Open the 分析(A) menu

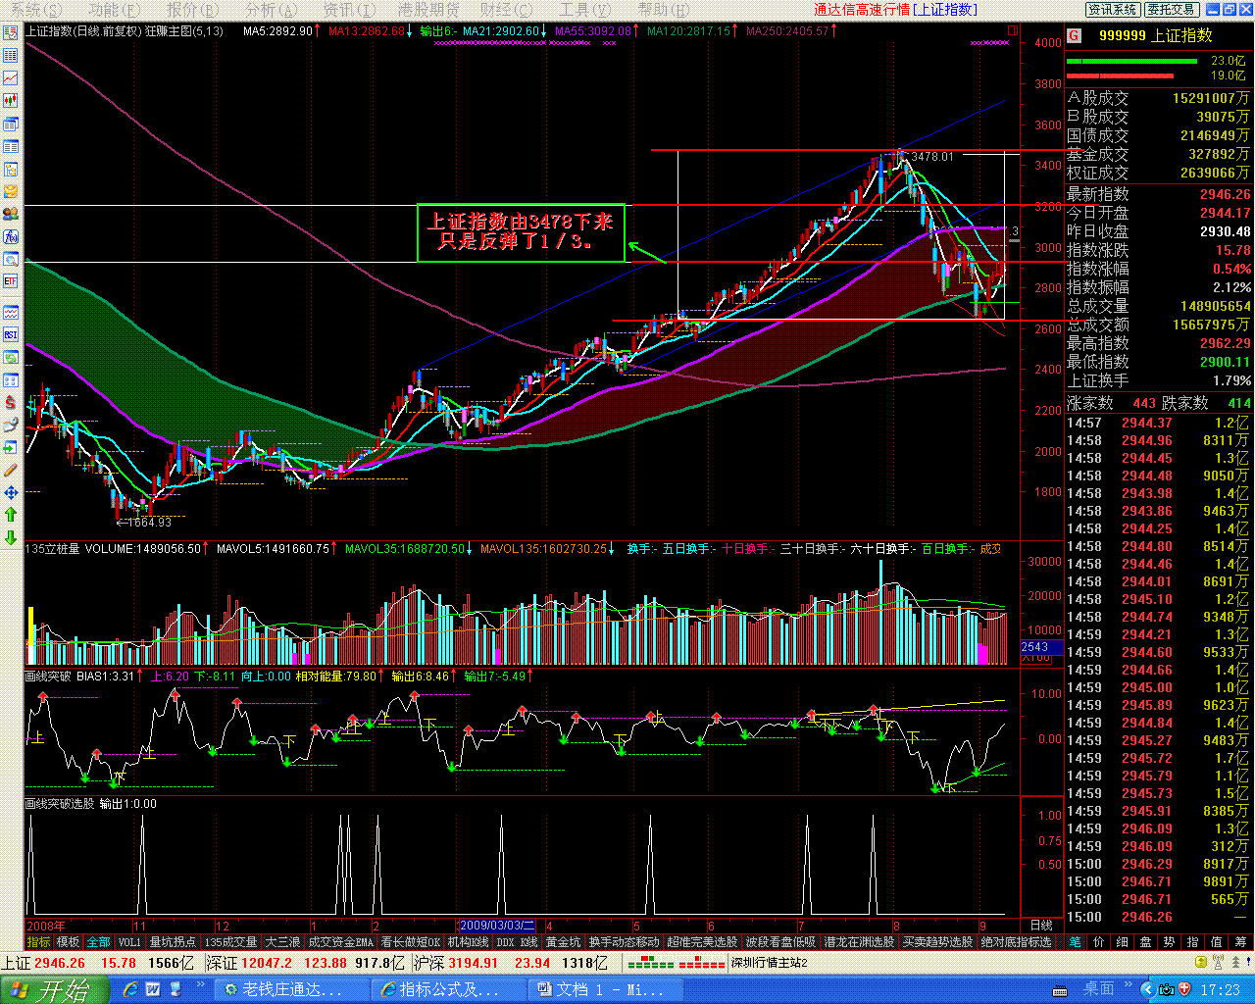point(271,10)
